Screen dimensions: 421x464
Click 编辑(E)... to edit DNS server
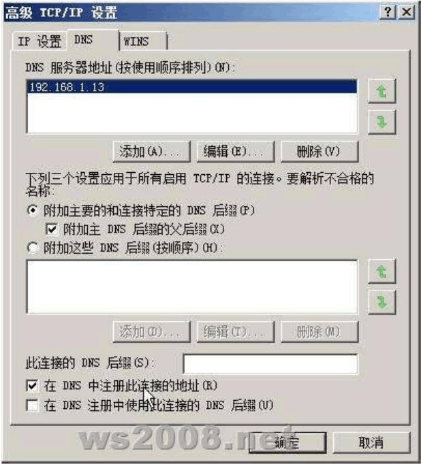pyautogui.click(x=236, y=152)
